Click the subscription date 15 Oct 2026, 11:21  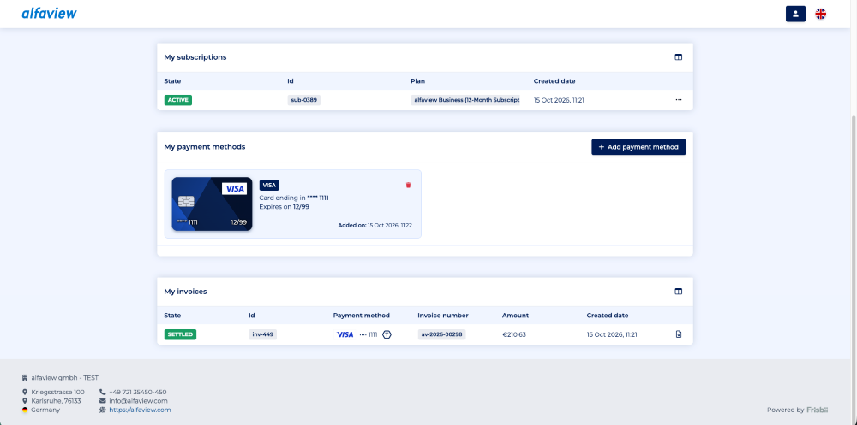click(559, 100)
